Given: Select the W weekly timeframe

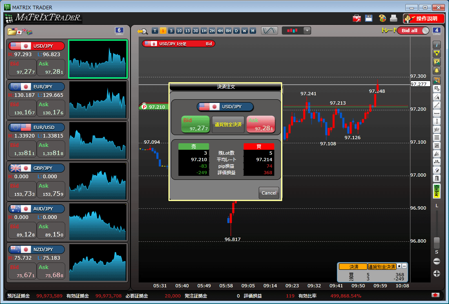Looking at the screenshot, I should click(x=245, y=31).
